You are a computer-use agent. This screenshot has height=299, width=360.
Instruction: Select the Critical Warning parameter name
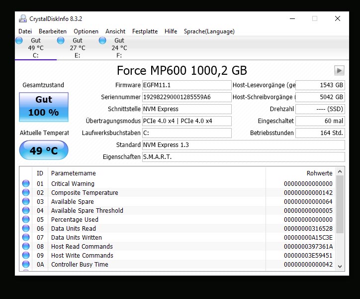[x=73, y=184]
